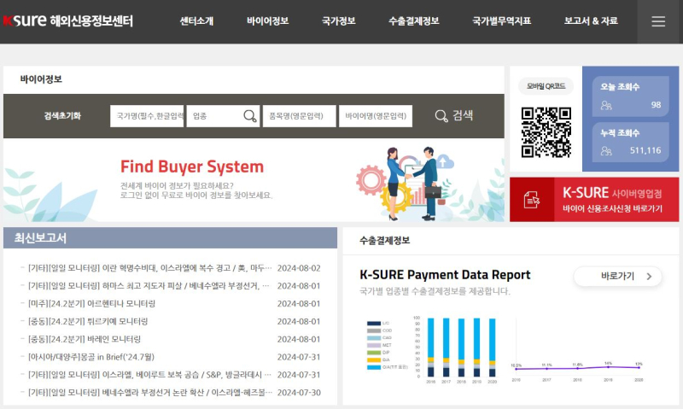The image size is (683, 409).
Task: Click the K-SURE 사이버영업점 document icon
Action: [x=532, y=200]
